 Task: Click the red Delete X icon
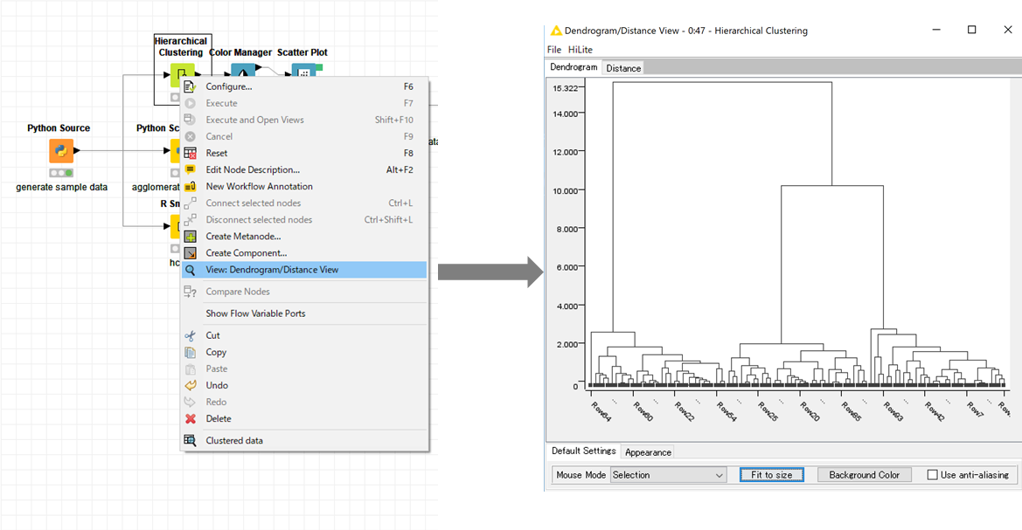coord(190,418)
